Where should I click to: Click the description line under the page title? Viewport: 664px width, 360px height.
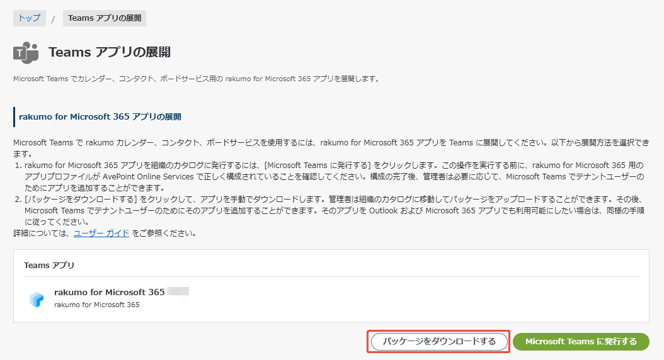[x=197, y=79]
